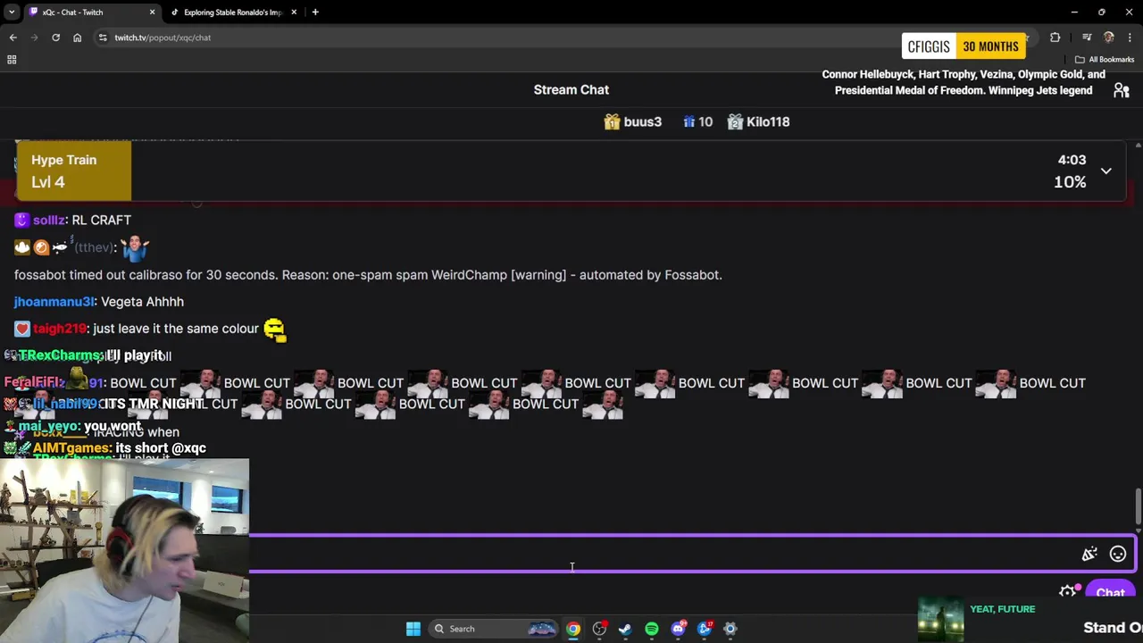
Task: Click the yellow emote after 'same colour'
Action: 274,330
